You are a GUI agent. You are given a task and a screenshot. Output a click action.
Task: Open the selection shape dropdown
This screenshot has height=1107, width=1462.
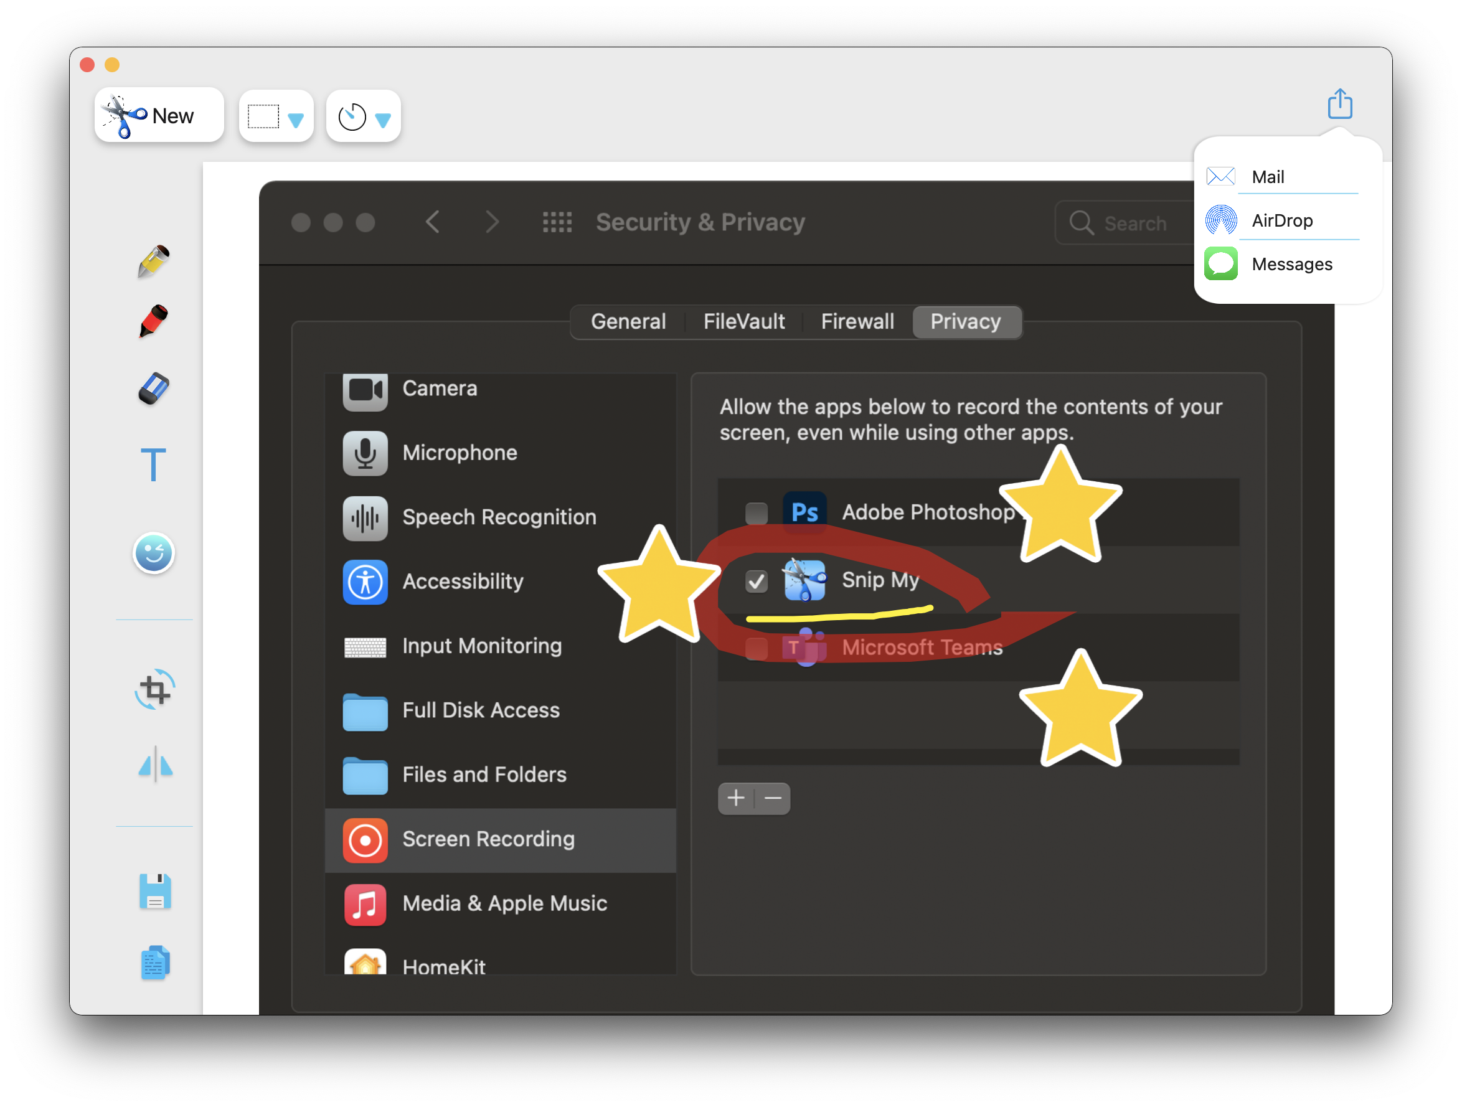pos(276,116)
